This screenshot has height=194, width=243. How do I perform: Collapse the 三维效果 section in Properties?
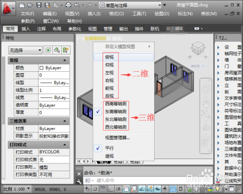click(65, 121)
